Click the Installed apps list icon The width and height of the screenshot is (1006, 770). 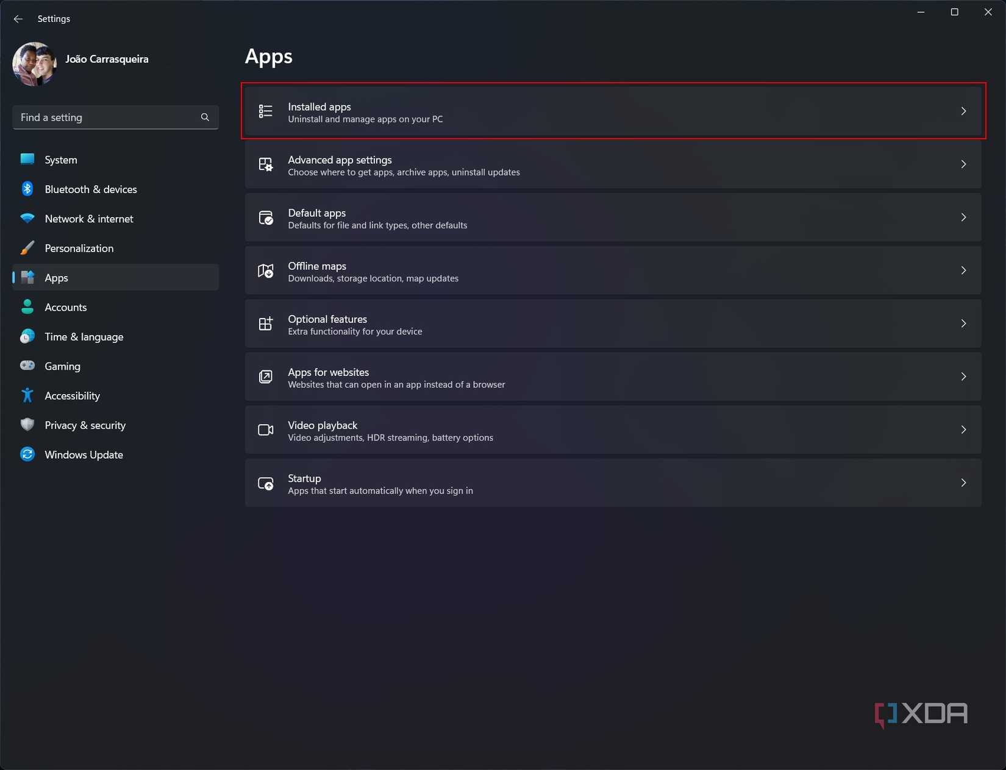point(265,111)
